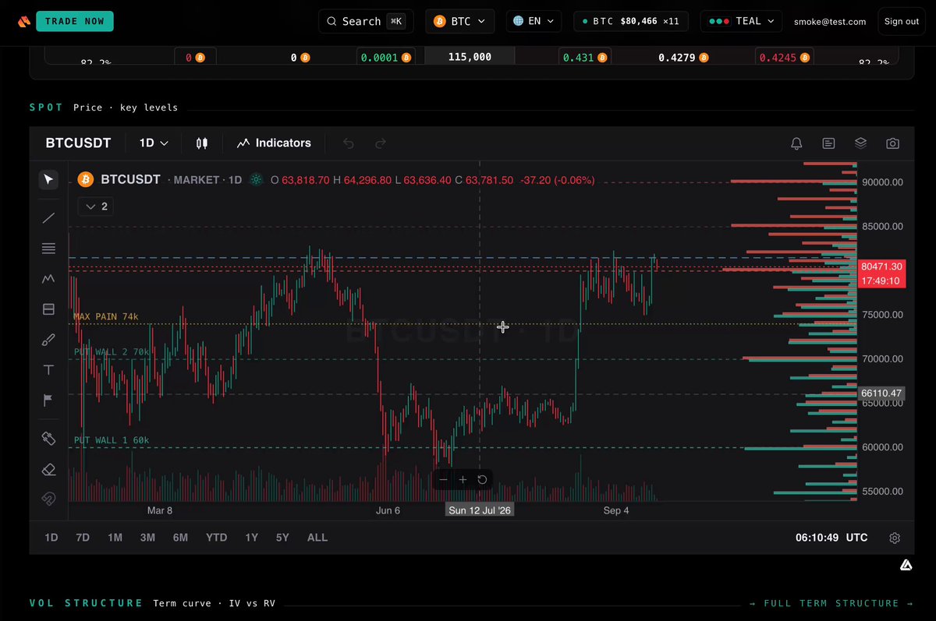Image resolution: width=936 pixels, height=621 pixels.
Task: Open the layers object tree
Action: [x=860, y=143]
